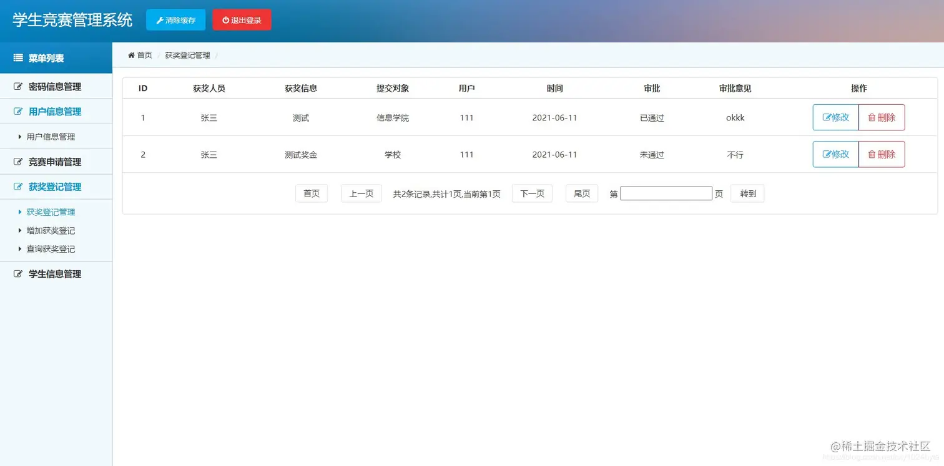Click the 修改 button for record 1
This screenshot has width=944, height=466.
(x=835, y=117)
